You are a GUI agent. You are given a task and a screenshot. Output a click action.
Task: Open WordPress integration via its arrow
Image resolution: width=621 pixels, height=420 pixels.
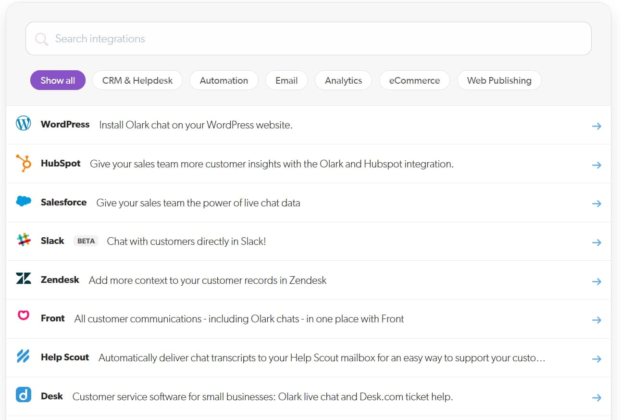point(596,126)
